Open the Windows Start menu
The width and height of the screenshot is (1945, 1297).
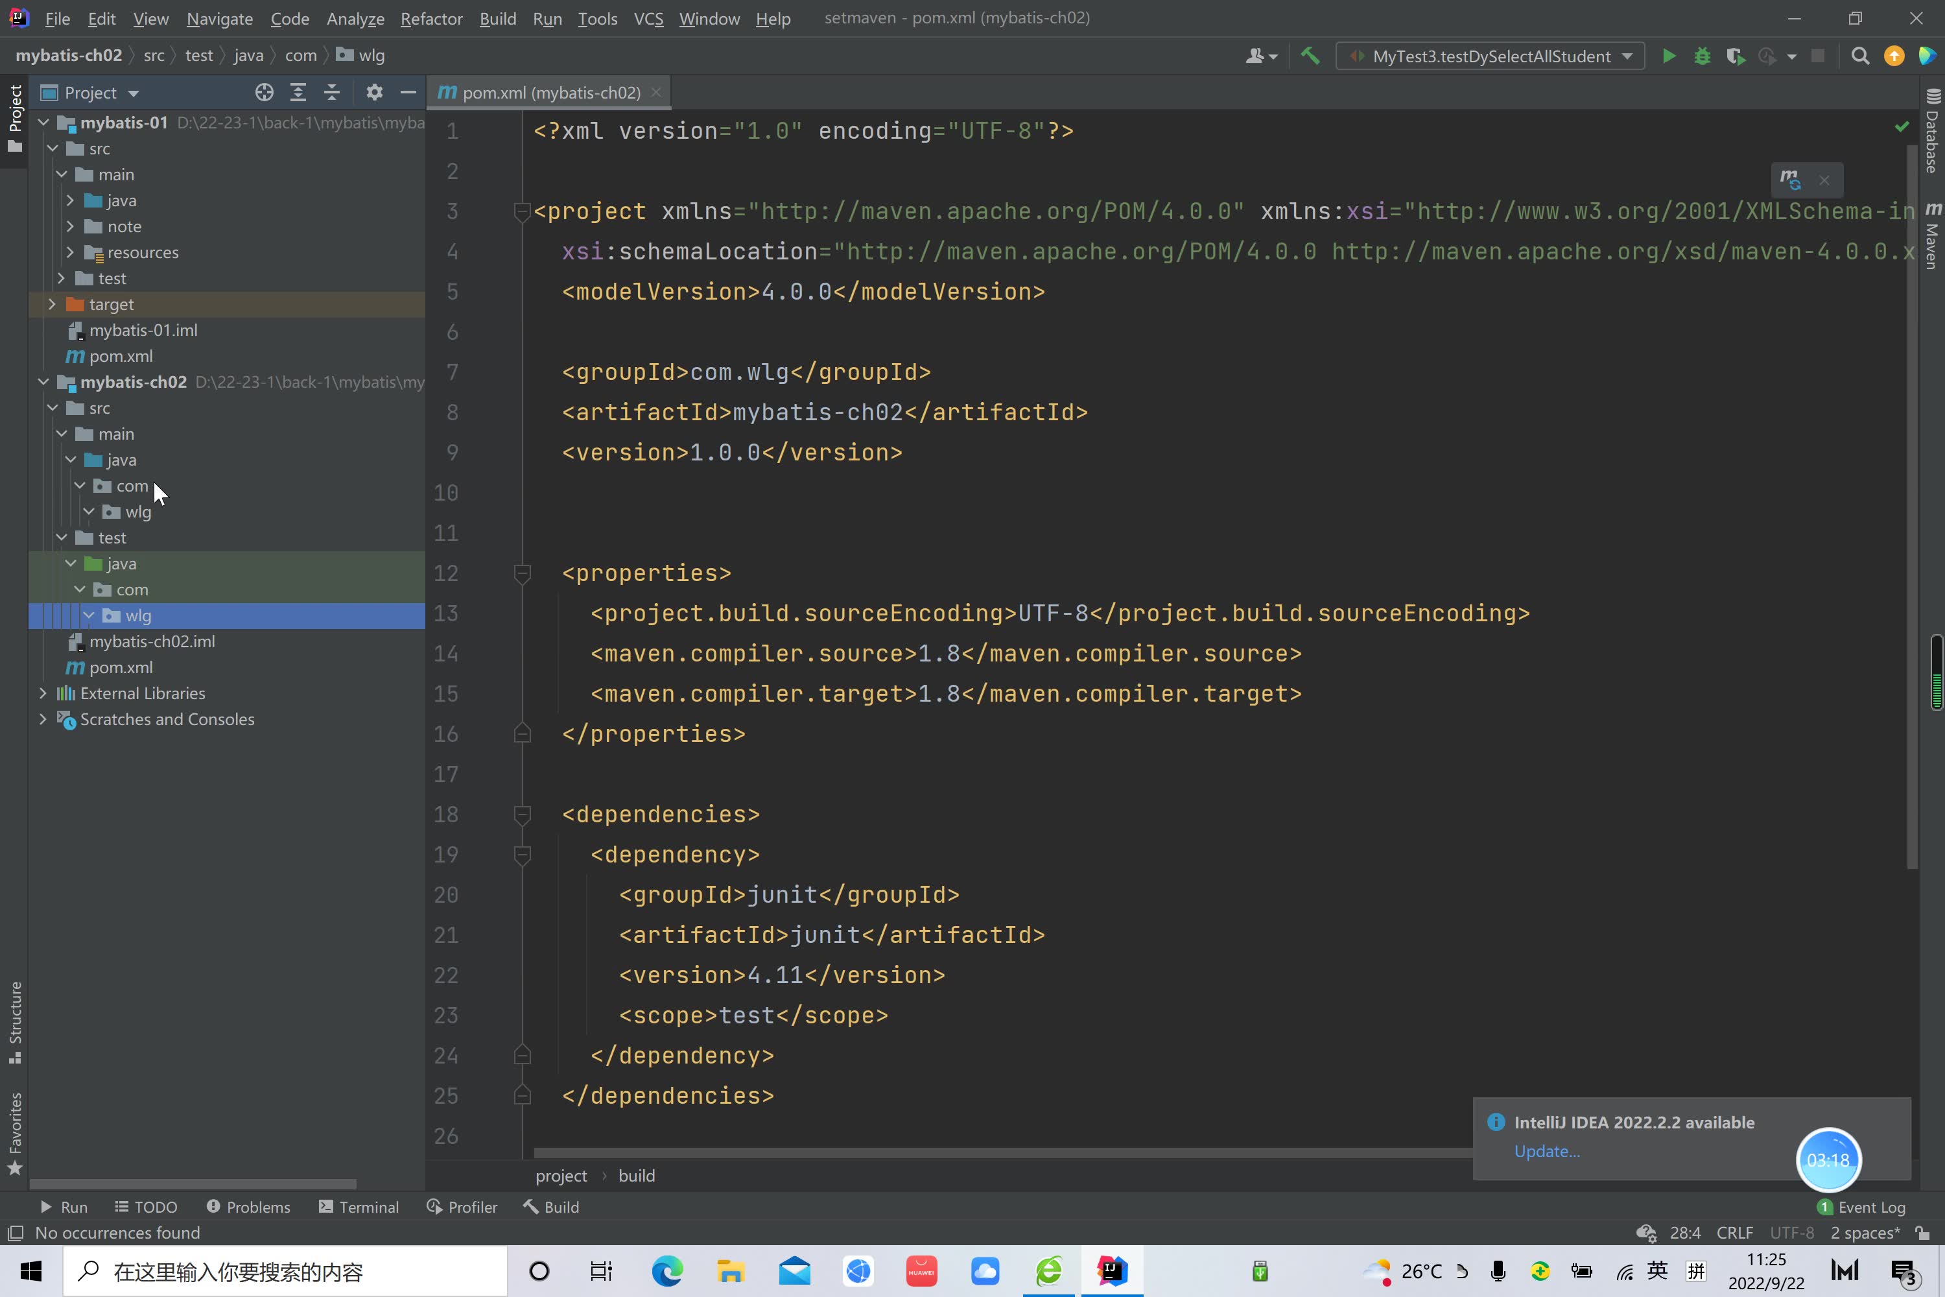(x=30, y=1270)
